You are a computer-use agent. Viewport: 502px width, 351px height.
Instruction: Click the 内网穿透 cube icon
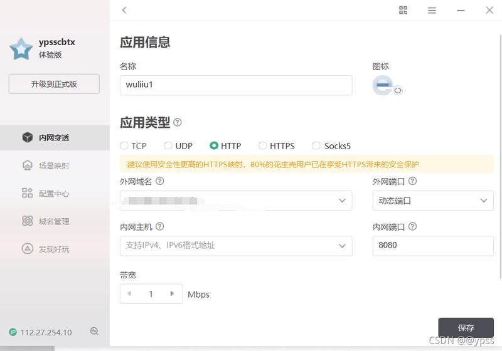coord(28,137)
